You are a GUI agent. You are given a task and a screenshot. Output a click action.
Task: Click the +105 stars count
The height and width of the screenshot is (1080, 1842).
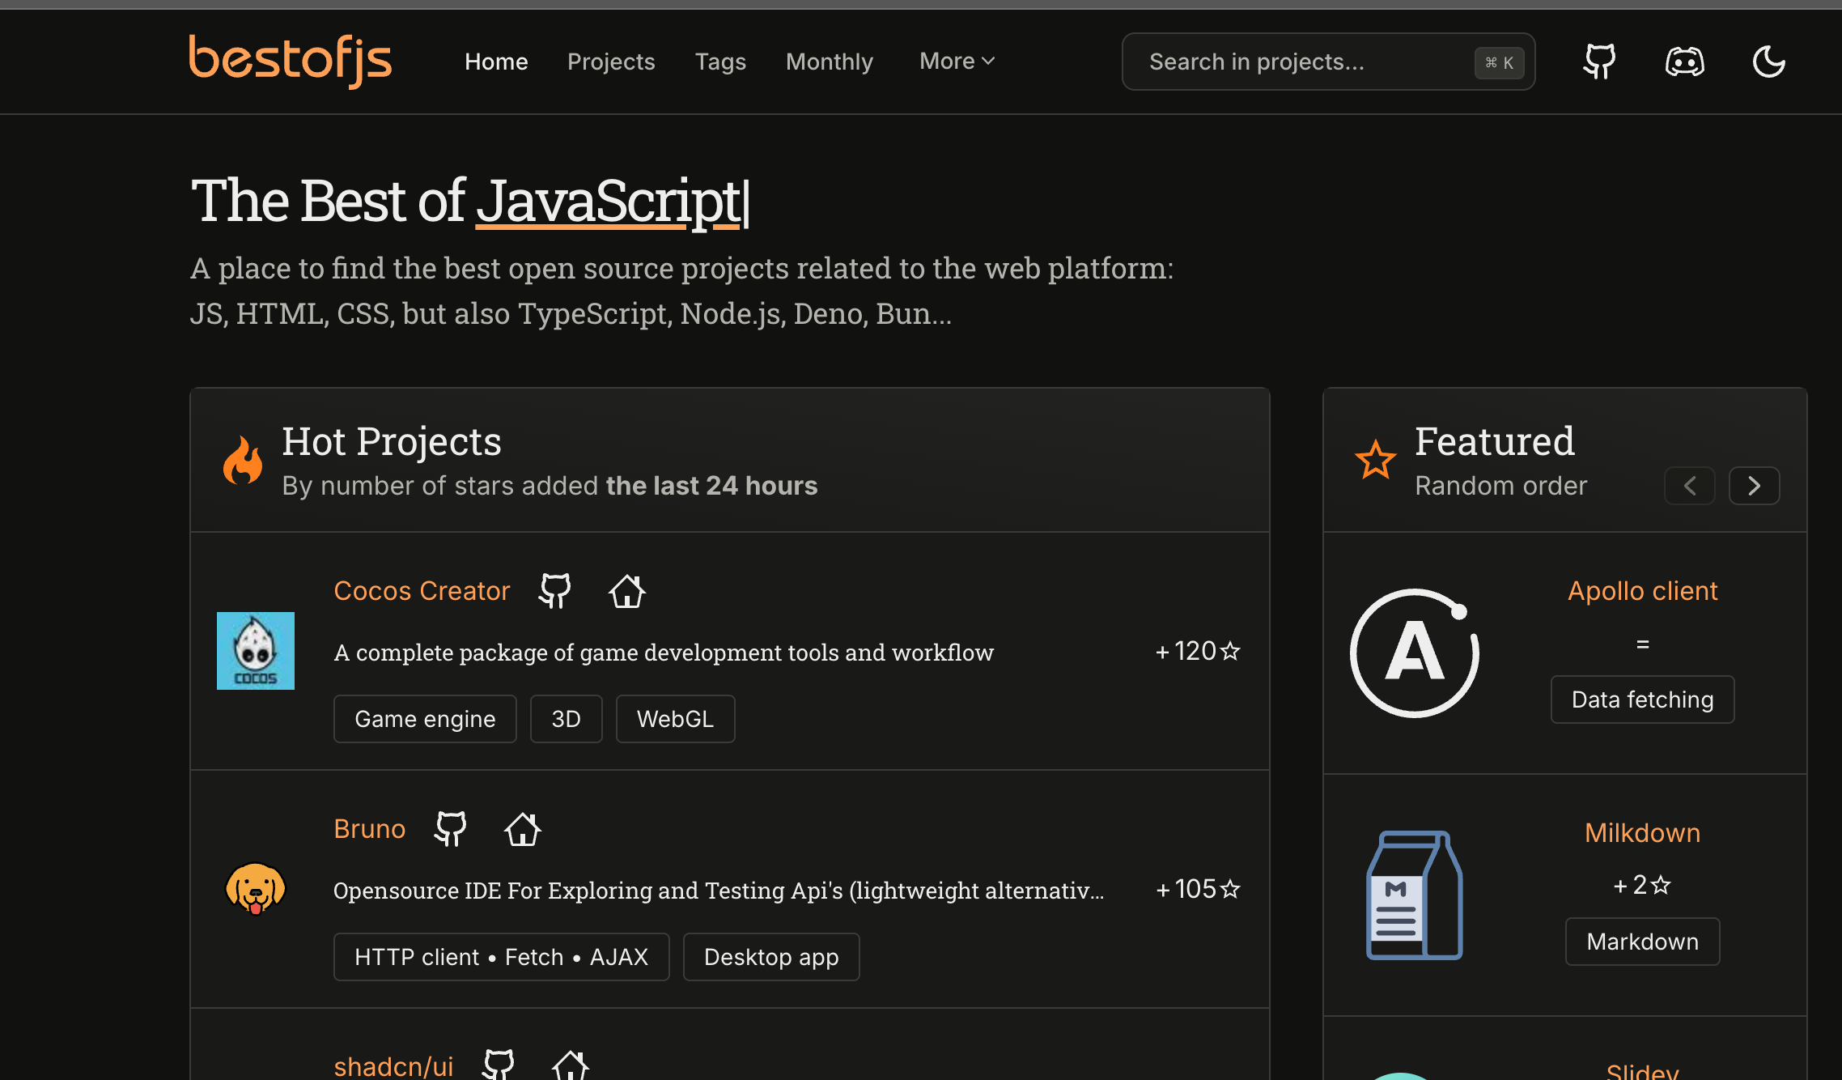pyautogui.click(x=1198, y=889)
